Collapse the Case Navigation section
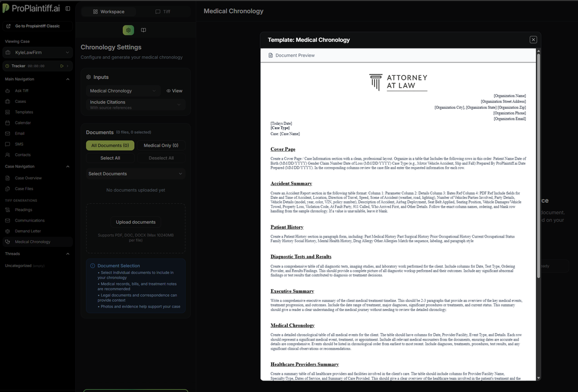Image resolution: width=578 pixels, height=392 pixels. point(68,167)
